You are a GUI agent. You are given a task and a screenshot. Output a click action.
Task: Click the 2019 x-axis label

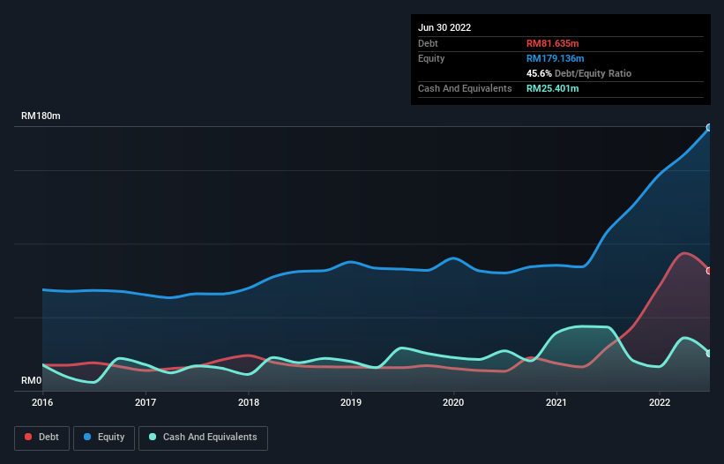[351, 402]
